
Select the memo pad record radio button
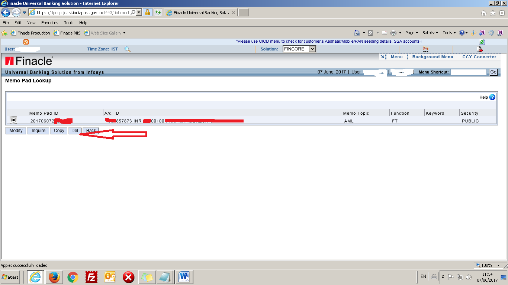coord(14,119)
